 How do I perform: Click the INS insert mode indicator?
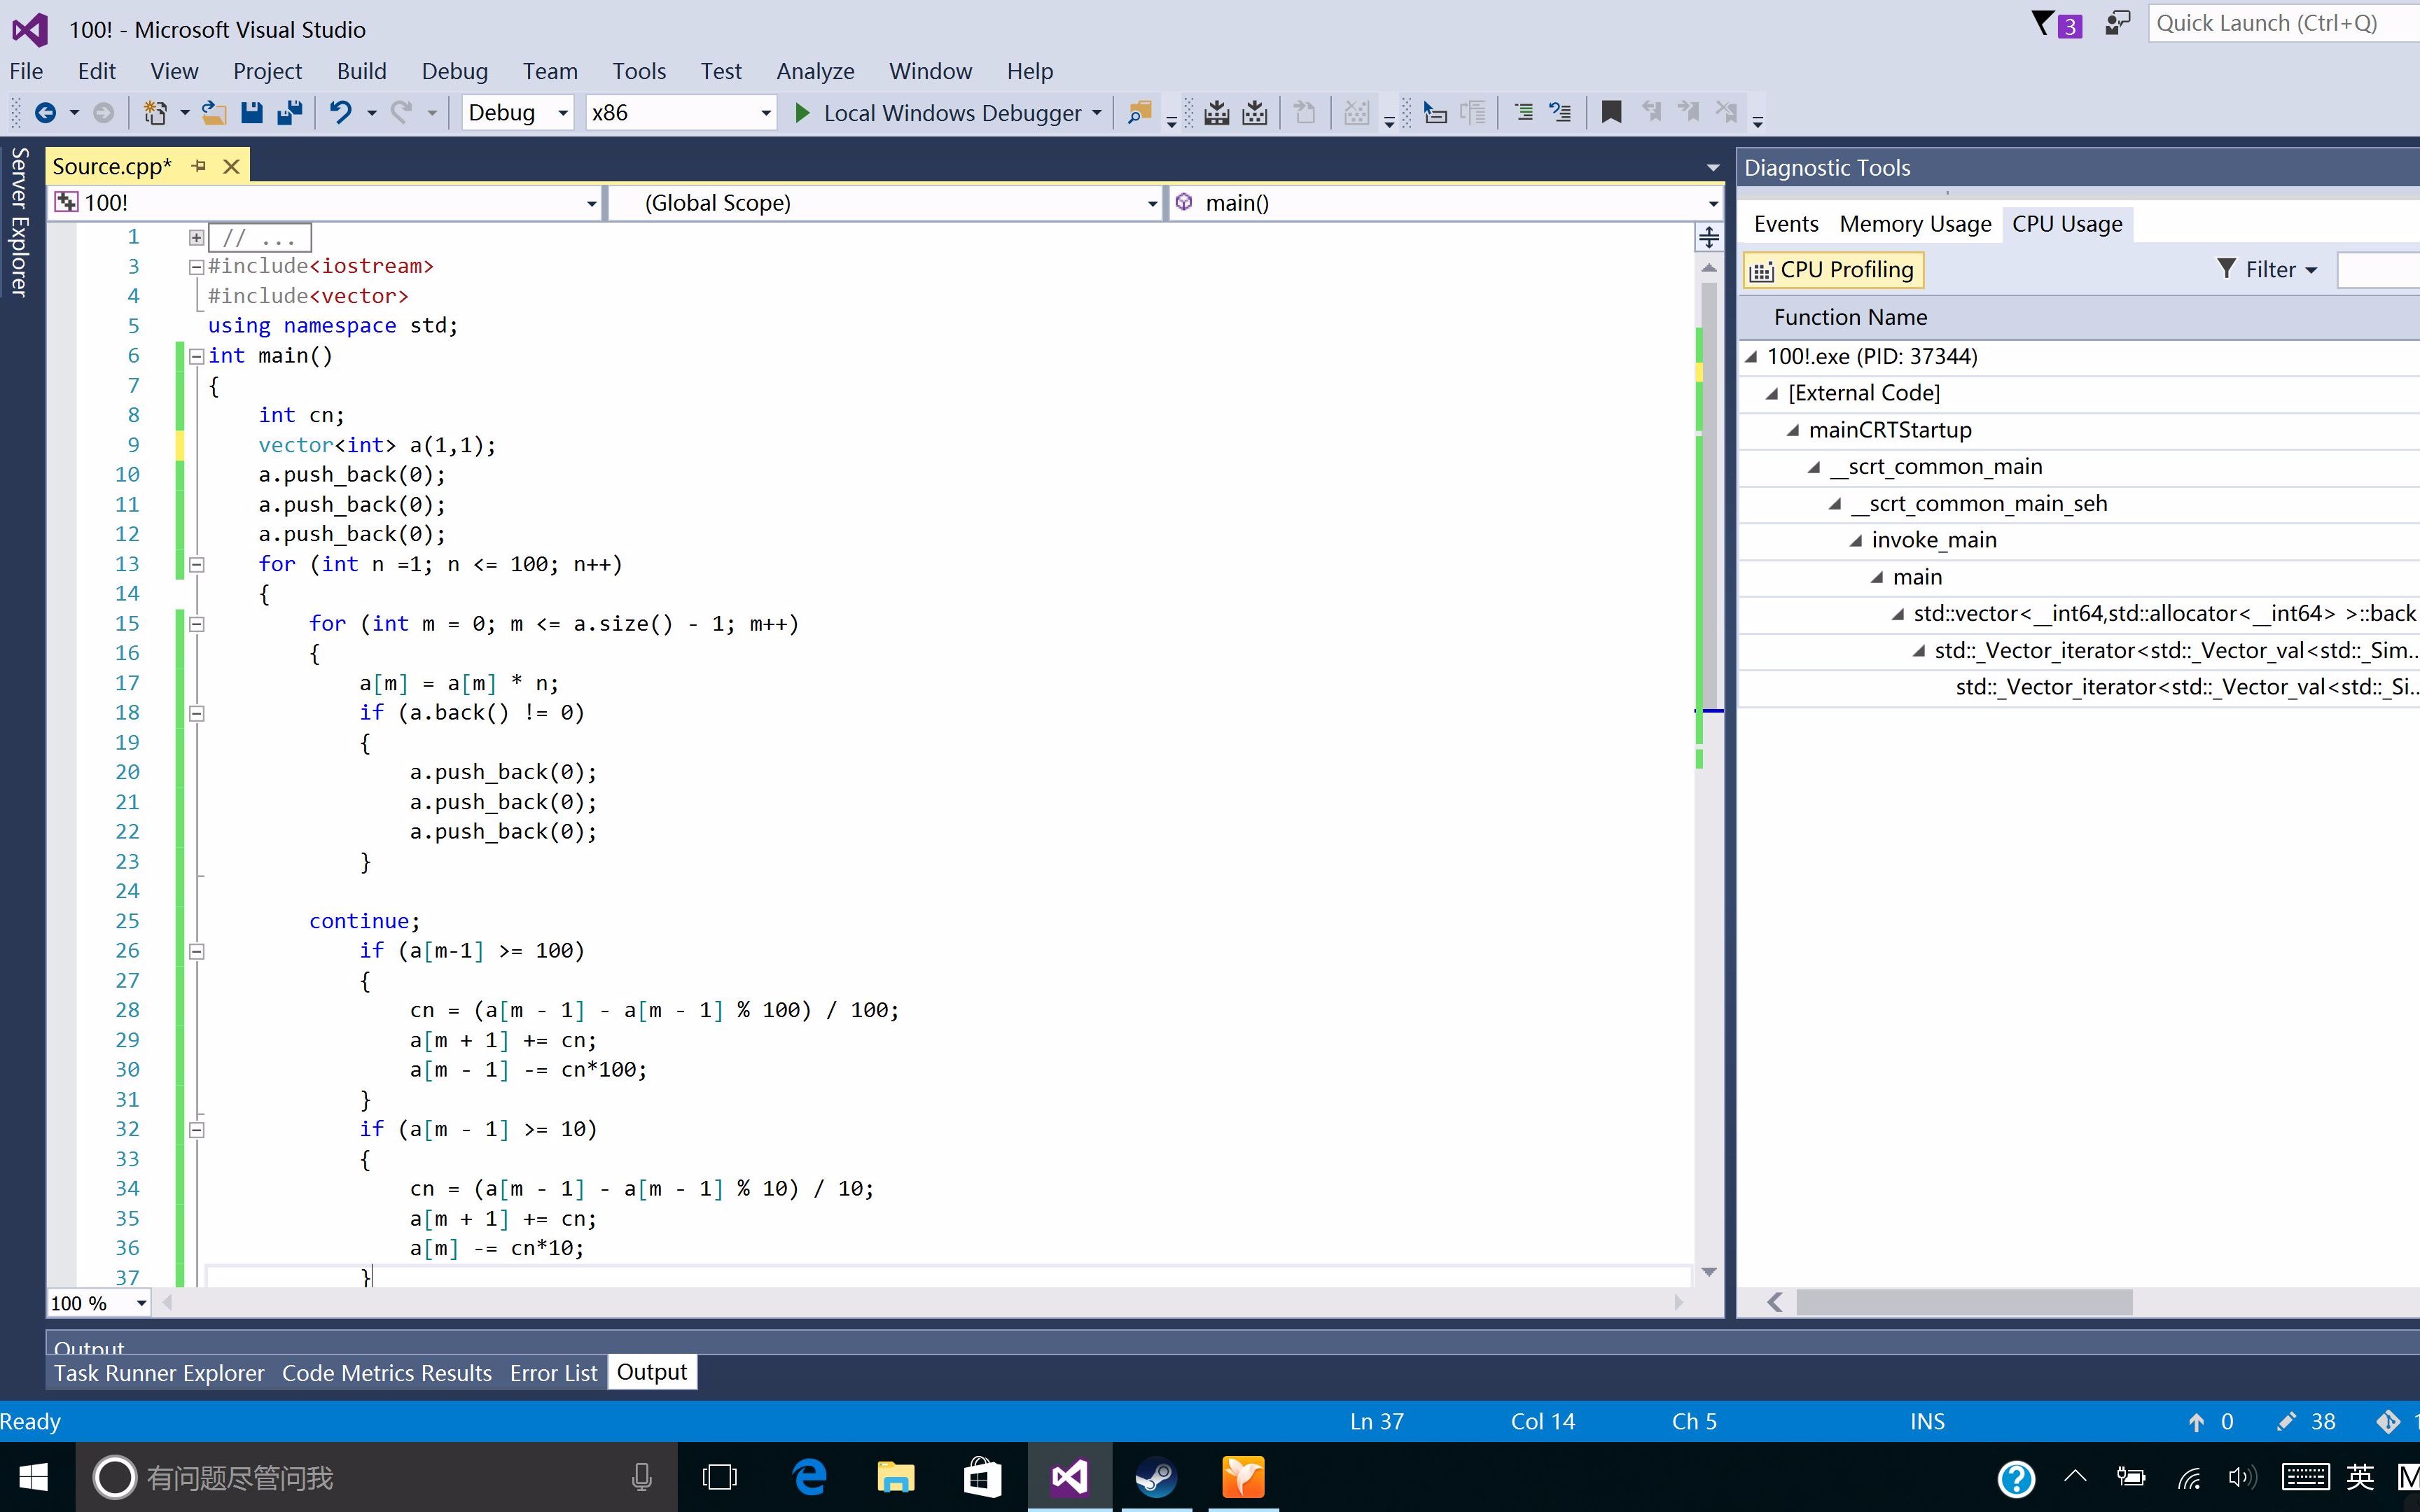pyautogui.click(x=1927, y=1421)
